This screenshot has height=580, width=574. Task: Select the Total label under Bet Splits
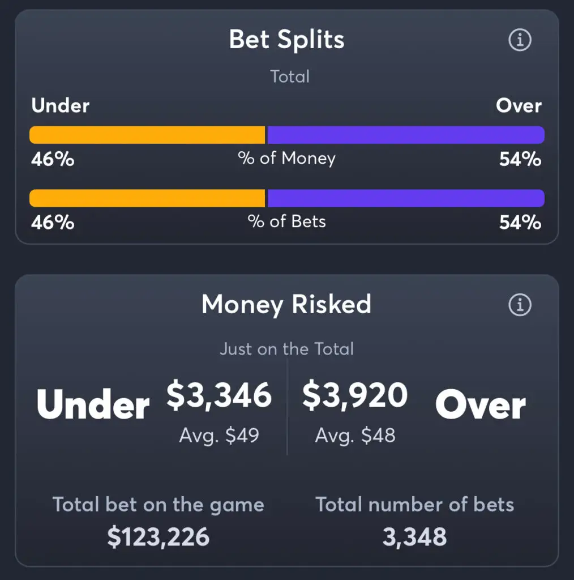(290, 76)
